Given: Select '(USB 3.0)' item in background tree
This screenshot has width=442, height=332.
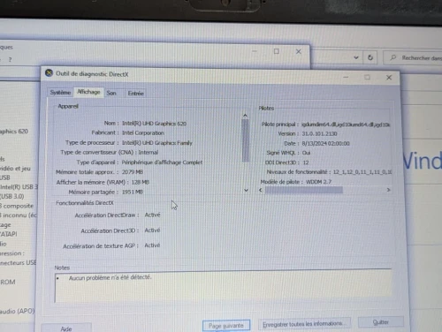Looking at the screenshot, I should tap(12, 196).
